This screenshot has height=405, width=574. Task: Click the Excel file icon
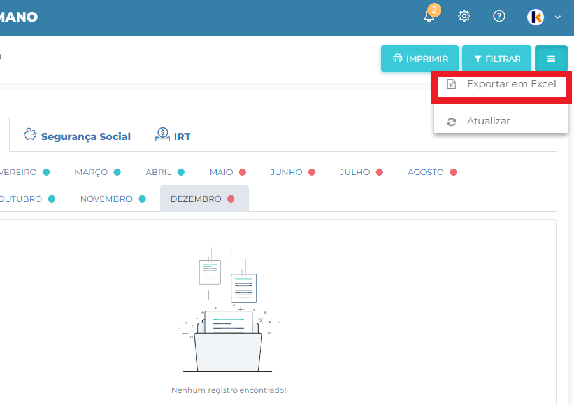[x=452, y=84]
